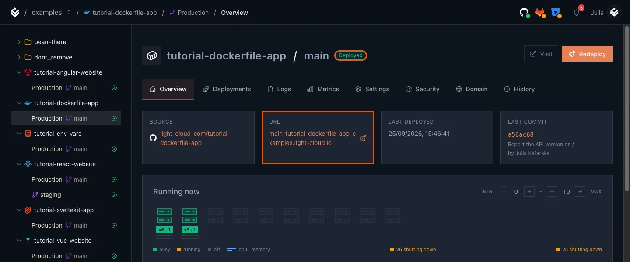Switch to the Settings tab
Image resolution: width=630 pixels, height=262 pixels.
pyautogui.click(x=372, y=89)
